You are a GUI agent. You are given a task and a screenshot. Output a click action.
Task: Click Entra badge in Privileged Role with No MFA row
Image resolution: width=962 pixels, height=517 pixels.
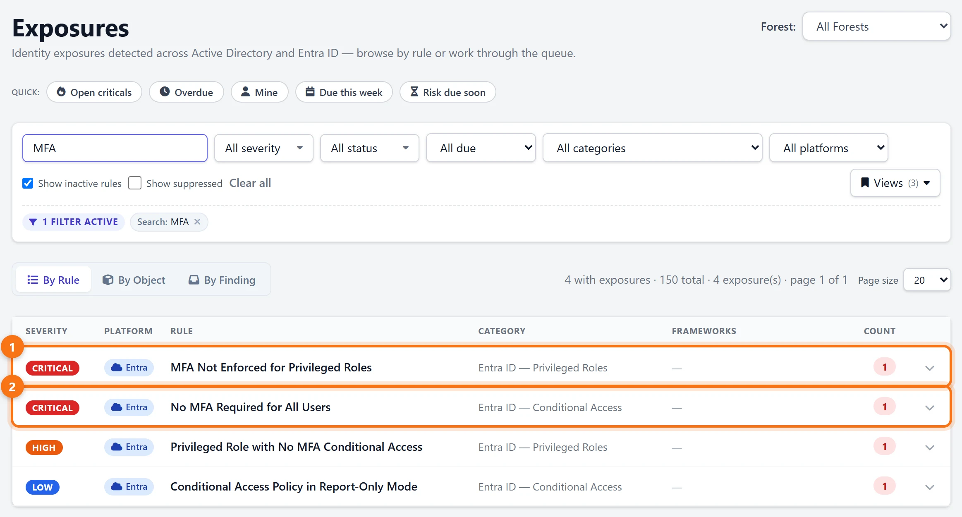pyautogui.click(x=129, y=447)
